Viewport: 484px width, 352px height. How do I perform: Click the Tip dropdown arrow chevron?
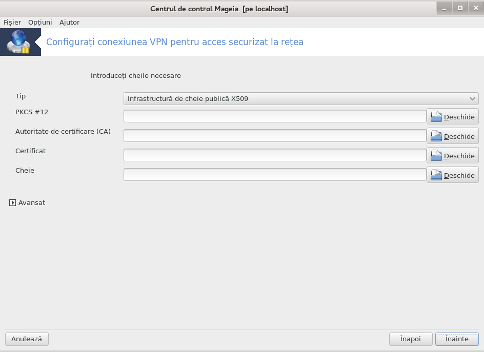(472, 99)
